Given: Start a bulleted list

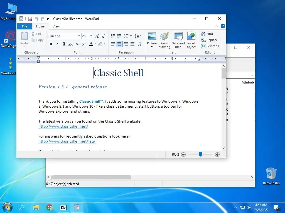Looking at the screenshot, I should click(126, 36).
